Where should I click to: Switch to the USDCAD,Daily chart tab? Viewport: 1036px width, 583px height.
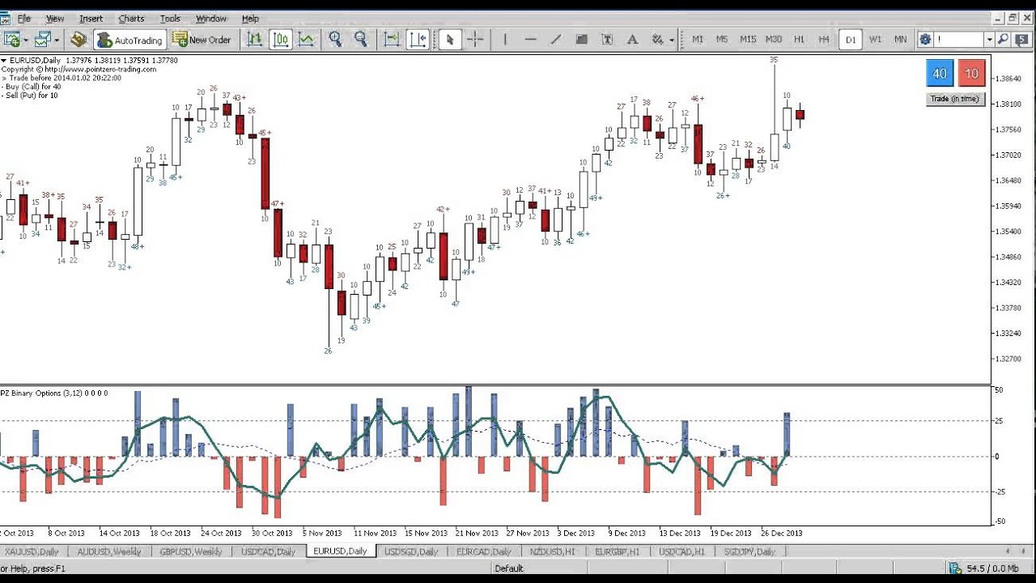268,551
